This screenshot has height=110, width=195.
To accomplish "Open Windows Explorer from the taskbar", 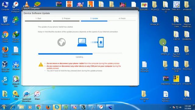I will click(22, 107).
